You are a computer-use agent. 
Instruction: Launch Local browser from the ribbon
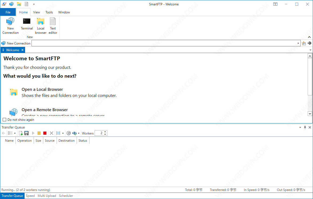(x=41, y=26)
